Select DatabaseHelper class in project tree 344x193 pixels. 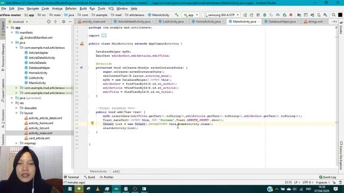click(x=39, y=68)
